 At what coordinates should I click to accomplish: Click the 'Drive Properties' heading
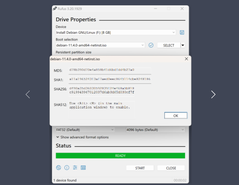[x=76, y=20]
